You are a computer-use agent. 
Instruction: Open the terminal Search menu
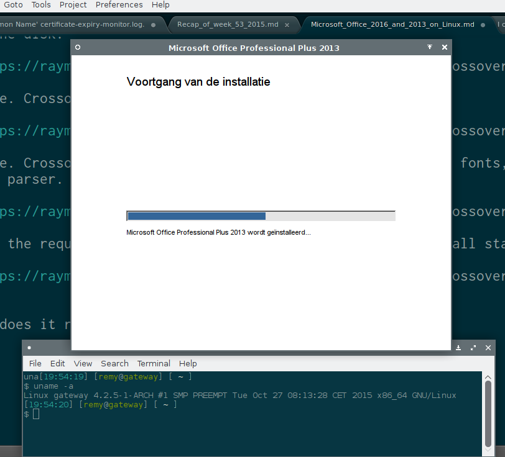pos(114,363)
